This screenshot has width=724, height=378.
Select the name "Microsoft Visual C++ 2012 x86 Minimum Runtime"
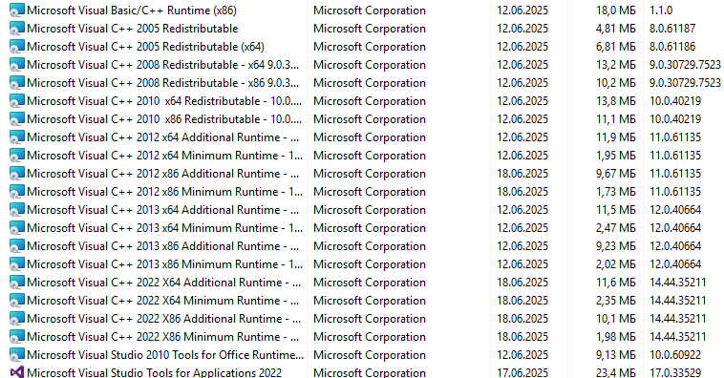(x=165, y=192)
